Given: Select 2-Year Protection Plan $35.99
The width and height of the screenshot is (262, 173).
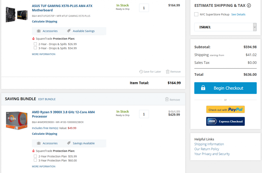Looking at the screenshot, I should [x=35, y=156].
